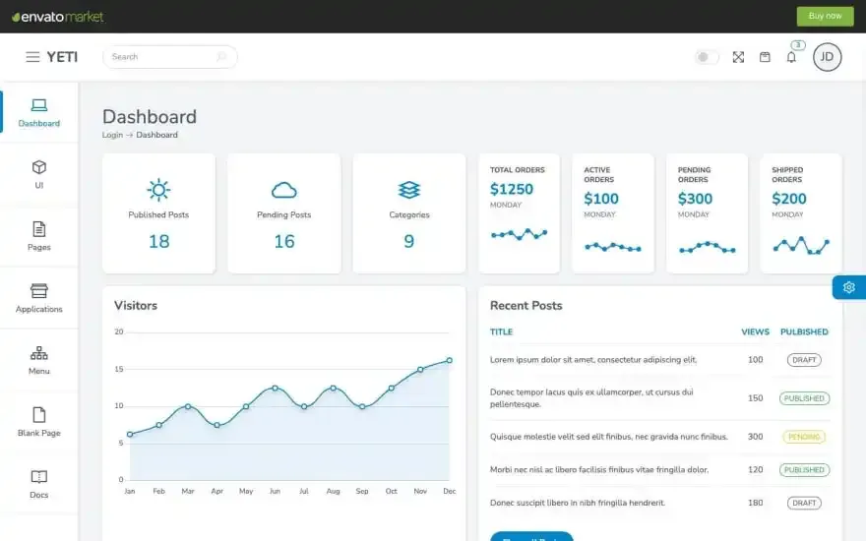Click the PENDING badge on Quisque post

pyautogui.click(x=804, y=437)
